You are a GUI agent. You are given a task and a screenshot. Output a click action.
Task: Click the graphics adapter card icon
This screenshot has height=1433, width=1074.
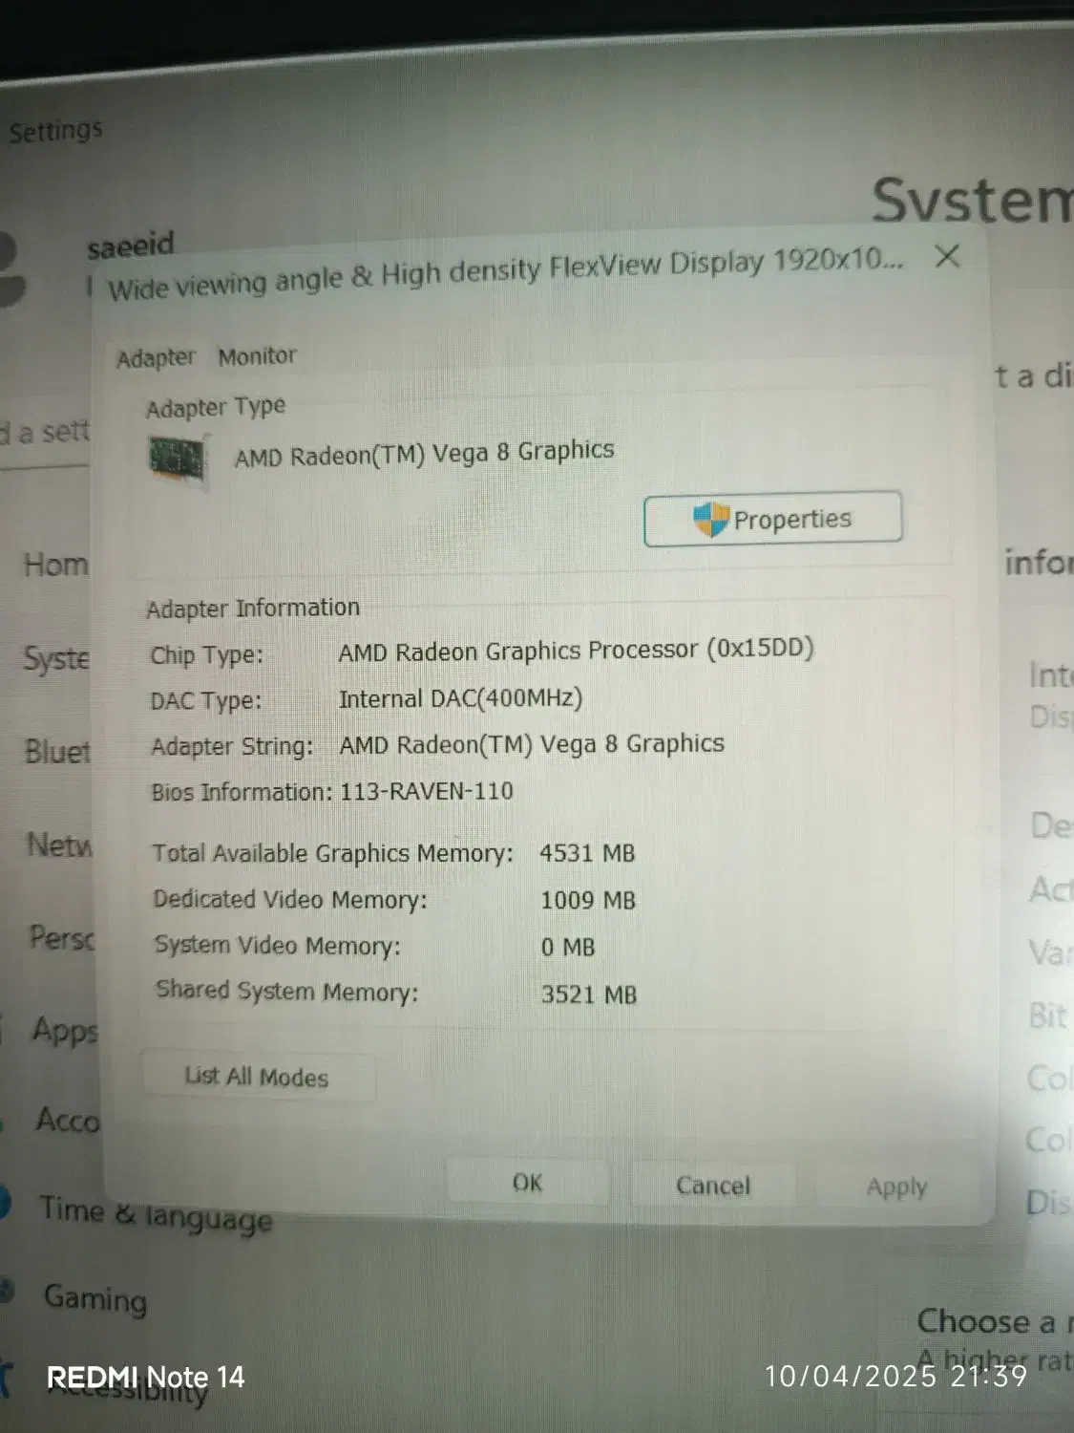pos(179,460)
